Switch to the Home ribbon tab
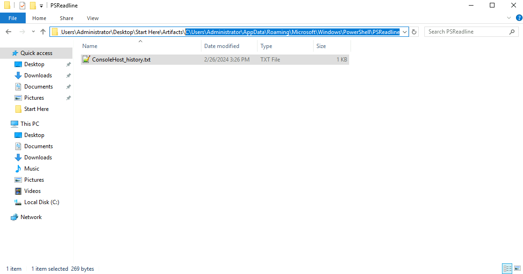The height and width of the screenshot is (274, 523). (39, 18)
